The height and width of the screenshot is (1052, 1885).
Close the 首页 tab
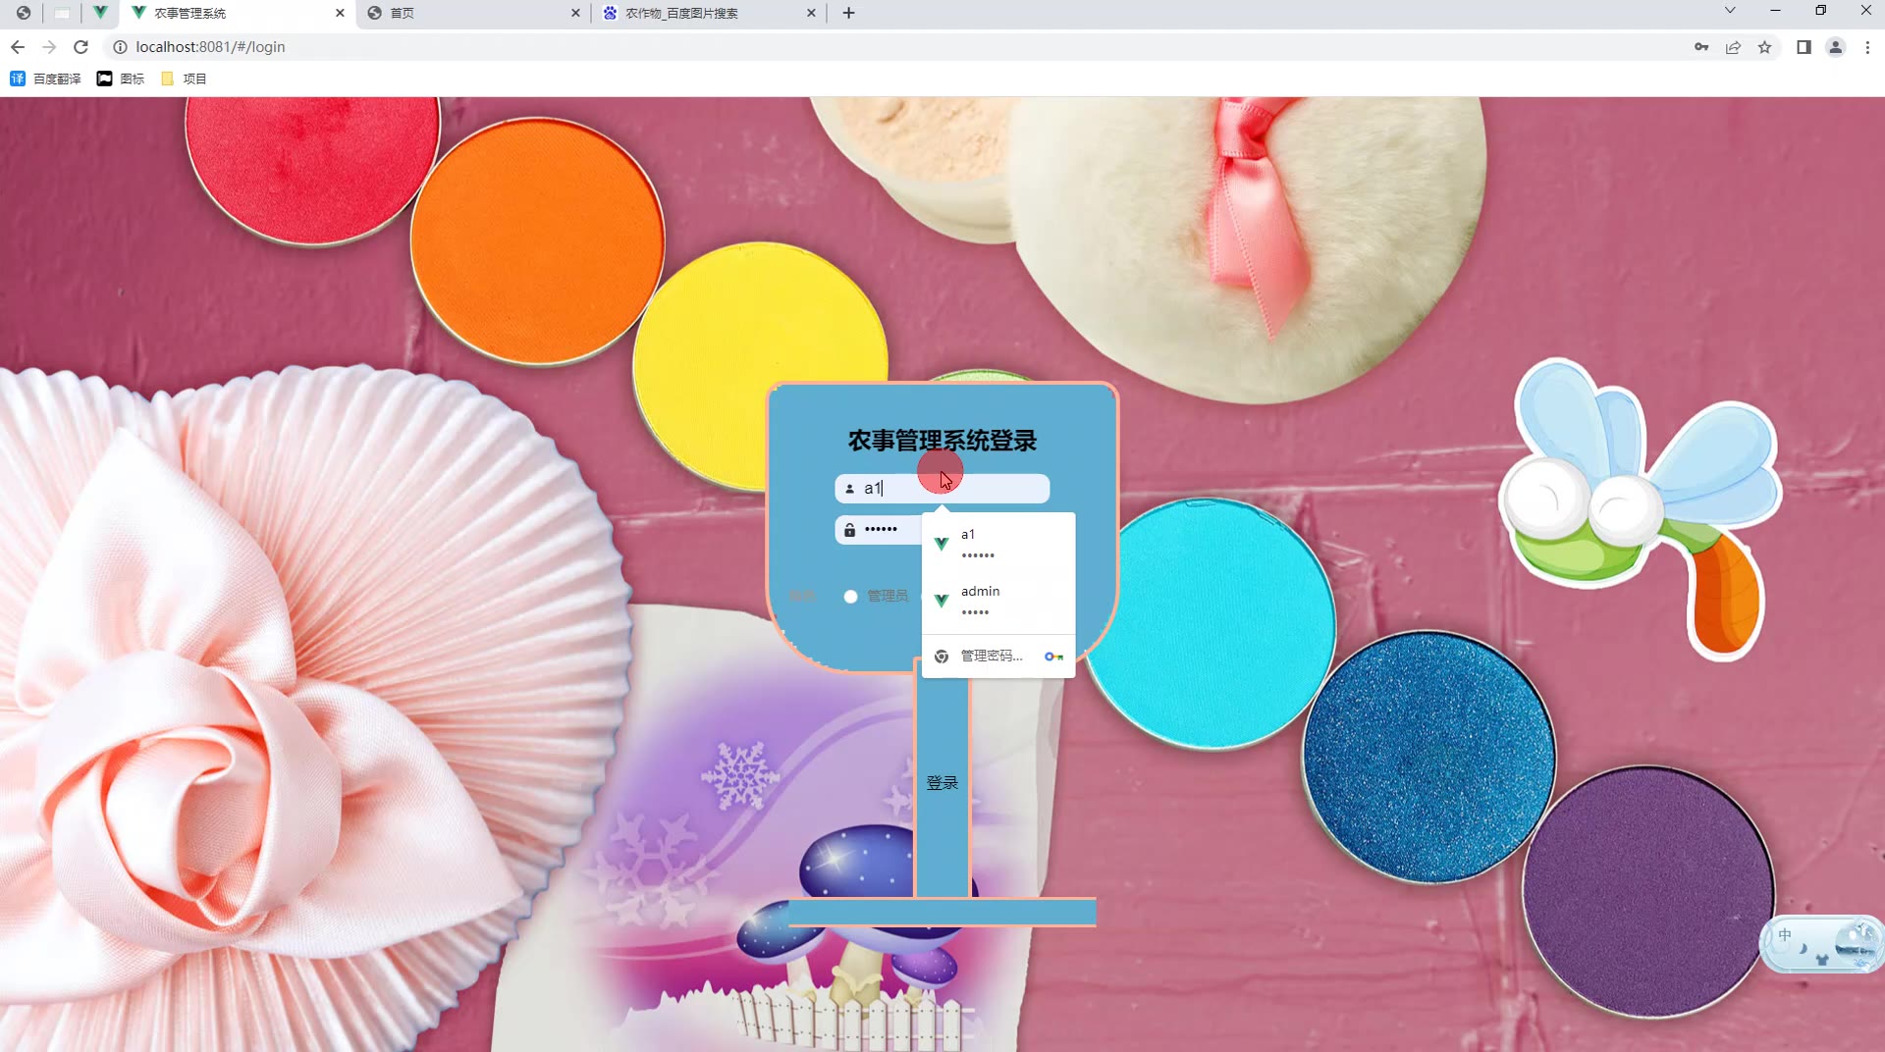(575, 13)
